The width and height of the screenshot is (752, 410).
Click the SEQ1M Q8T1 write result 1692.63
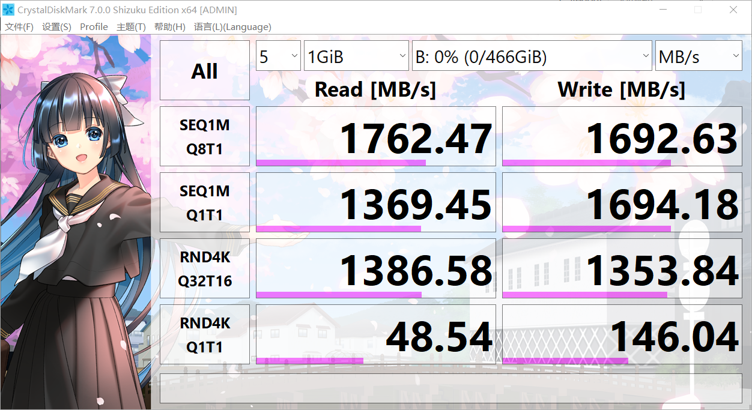[622, 136]
